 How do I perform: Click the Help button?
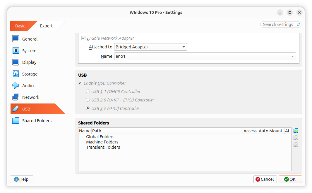tap(21, 179)
